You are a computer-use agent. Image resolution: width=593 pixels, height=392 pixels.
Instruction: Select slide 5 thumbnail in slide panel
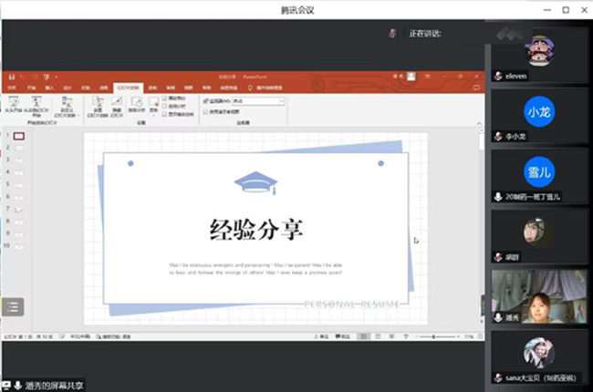(x=18, y=184)
